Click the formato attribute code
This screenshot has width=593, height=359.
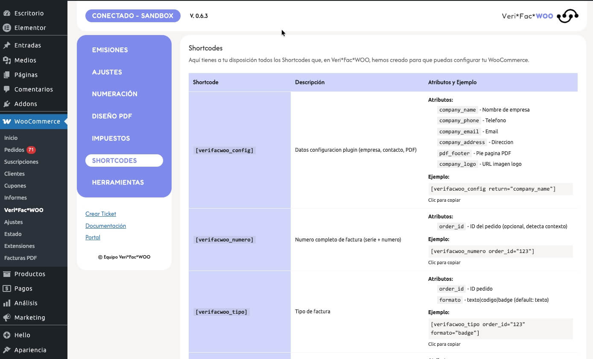coord(450,300)
